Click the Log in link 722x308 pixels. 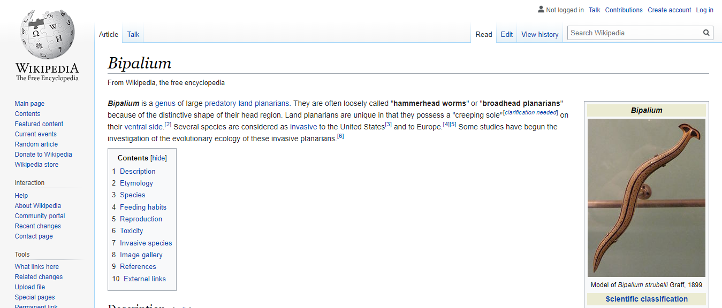(704, 10)
